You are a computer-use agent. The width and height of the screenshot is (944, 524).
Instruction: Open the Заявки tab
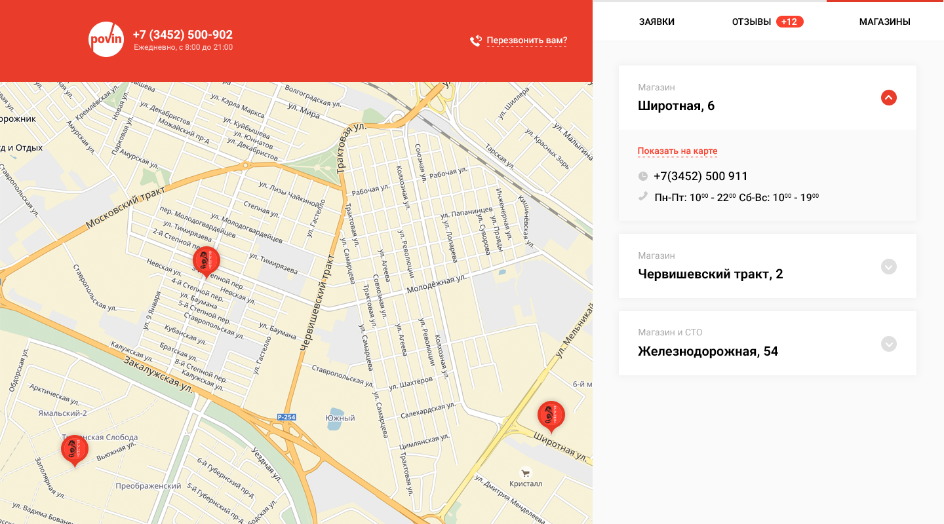coord(657,22)
